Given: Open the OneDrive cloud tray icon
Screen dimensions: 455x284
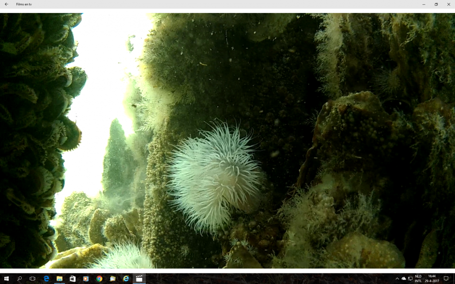Looking at the screenshot, I should click(404, 279).
